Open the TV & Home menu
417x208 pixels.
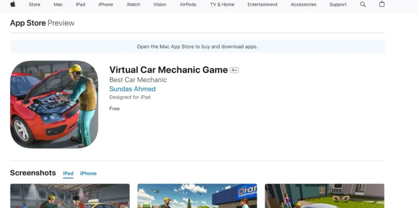(x=222, y=4)
